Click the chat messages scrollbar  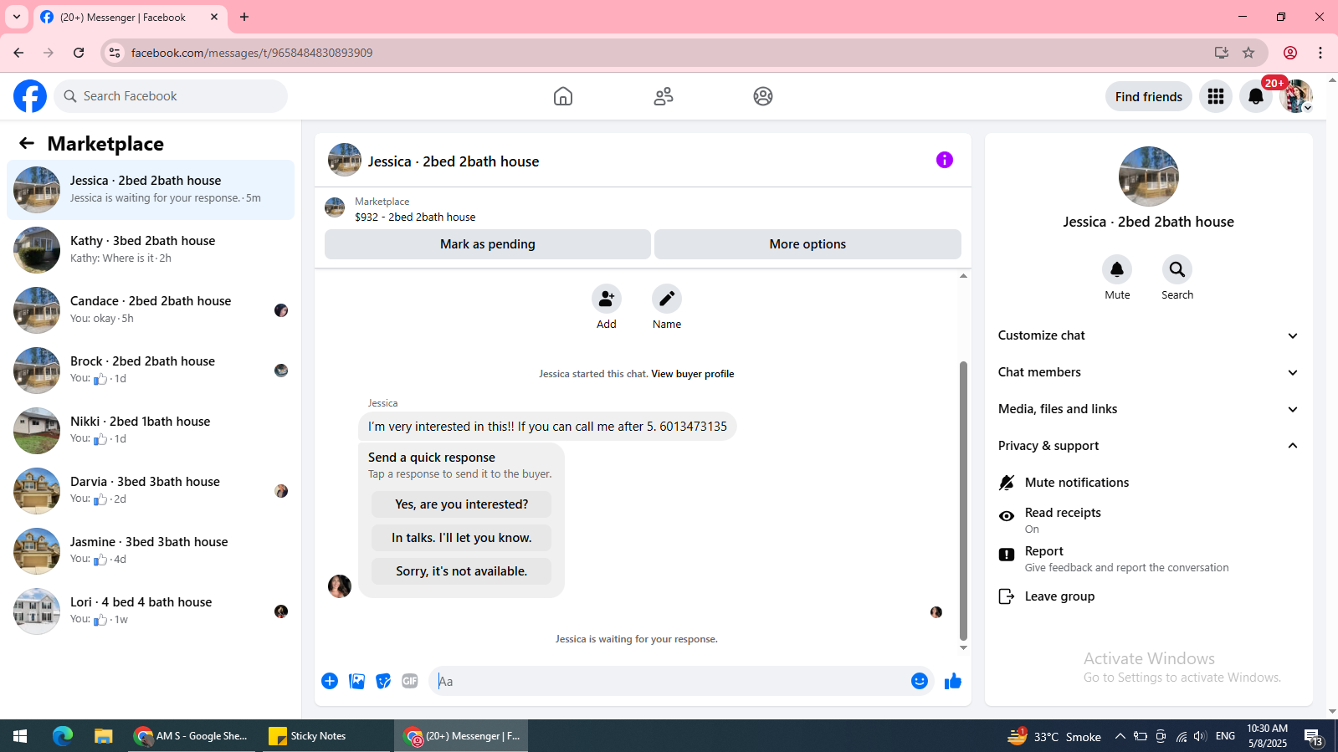(963, 500)
